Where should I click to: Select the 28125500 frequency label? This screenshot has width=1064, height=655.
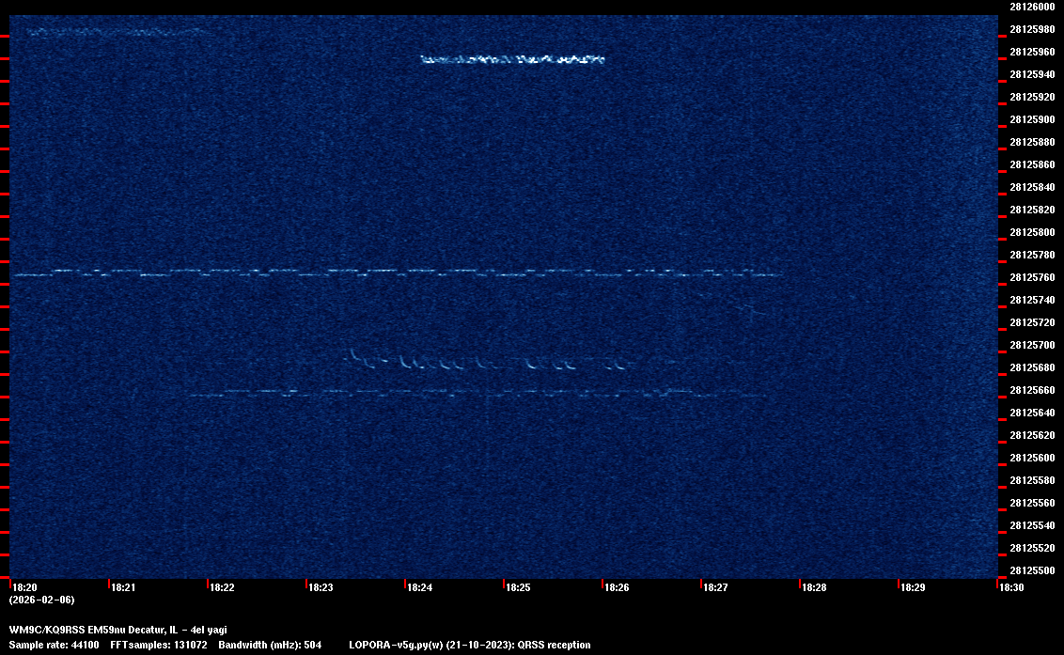(1031, 570)
